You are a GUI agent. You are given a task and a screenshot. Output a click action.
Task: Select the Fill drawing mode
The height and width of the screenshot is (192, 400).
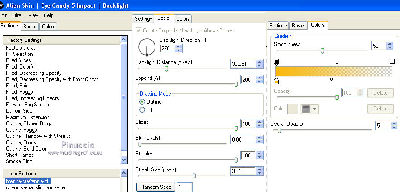142,110
